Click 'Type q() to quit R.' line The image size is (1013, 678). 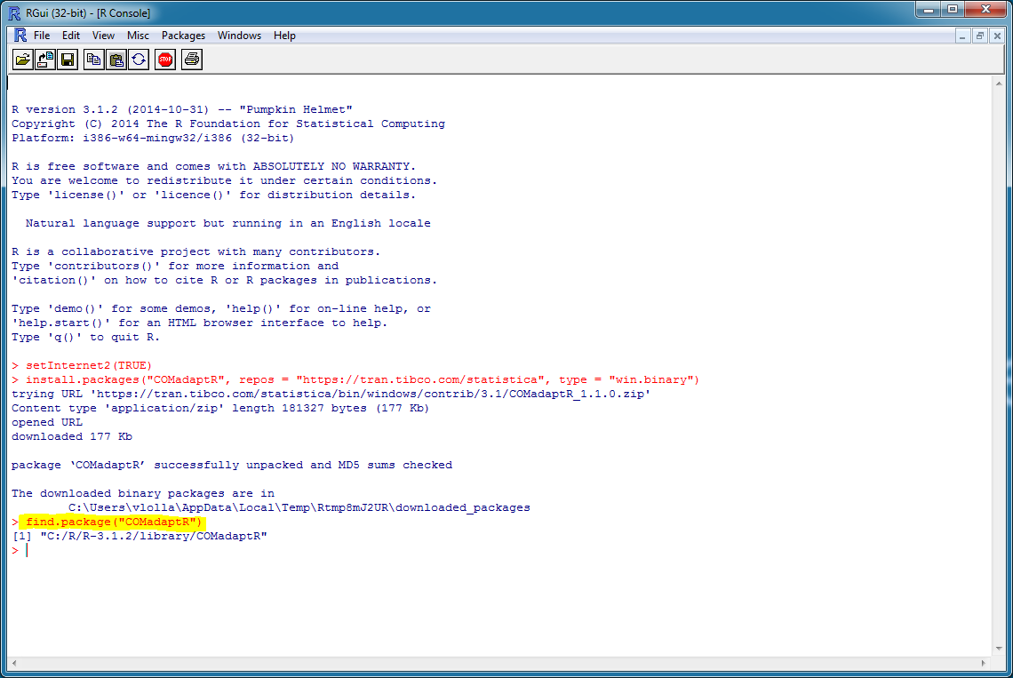click(85, 337)
